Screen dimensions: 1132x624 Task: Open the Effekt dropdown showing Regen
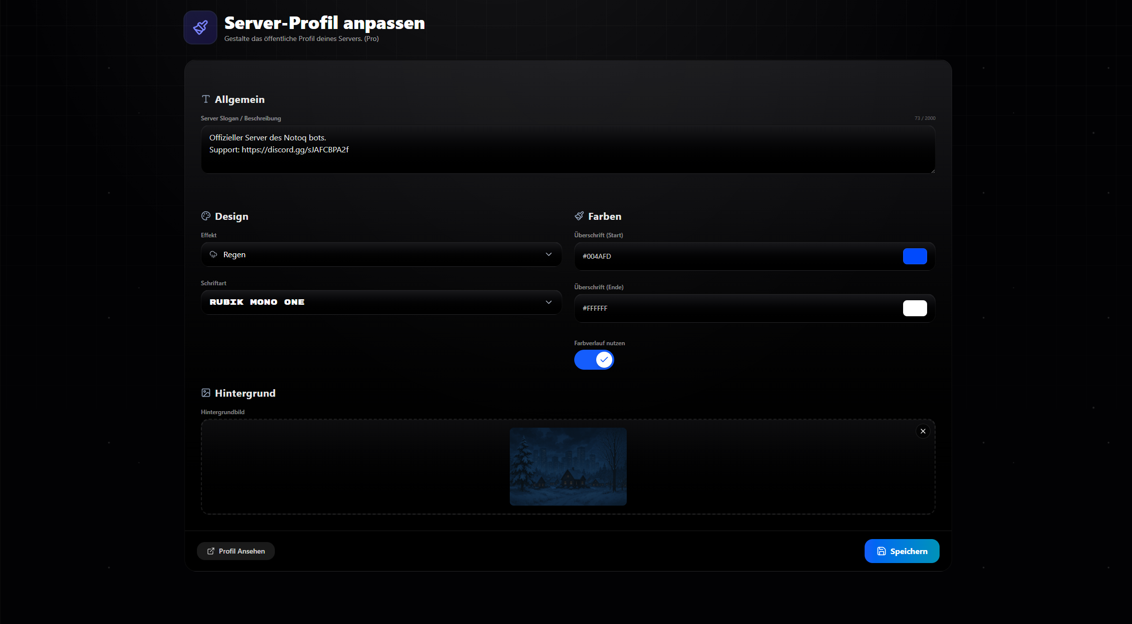pyautogui.click(x=381, y=254)
